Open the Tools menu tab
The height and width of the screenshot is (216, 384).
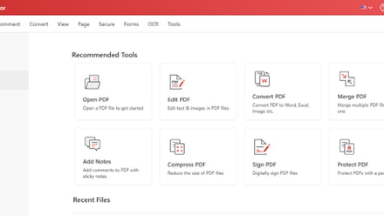174,24
